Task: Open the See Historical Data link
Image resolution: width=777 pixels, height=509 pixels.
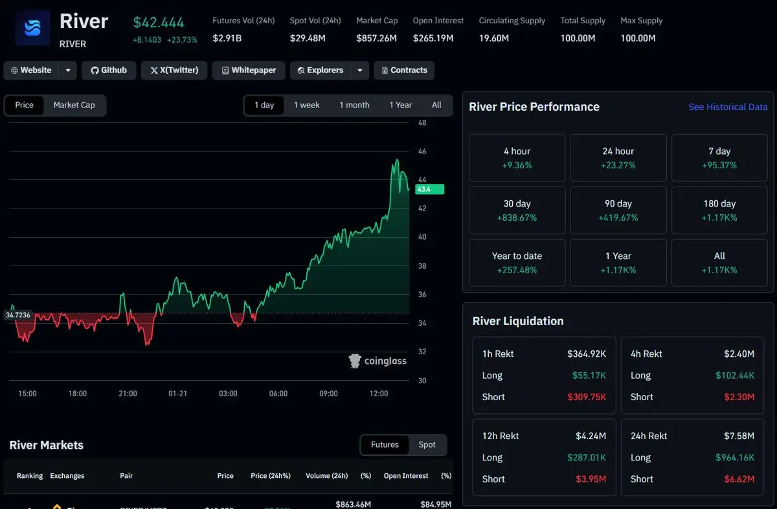Action: [728, 107]
